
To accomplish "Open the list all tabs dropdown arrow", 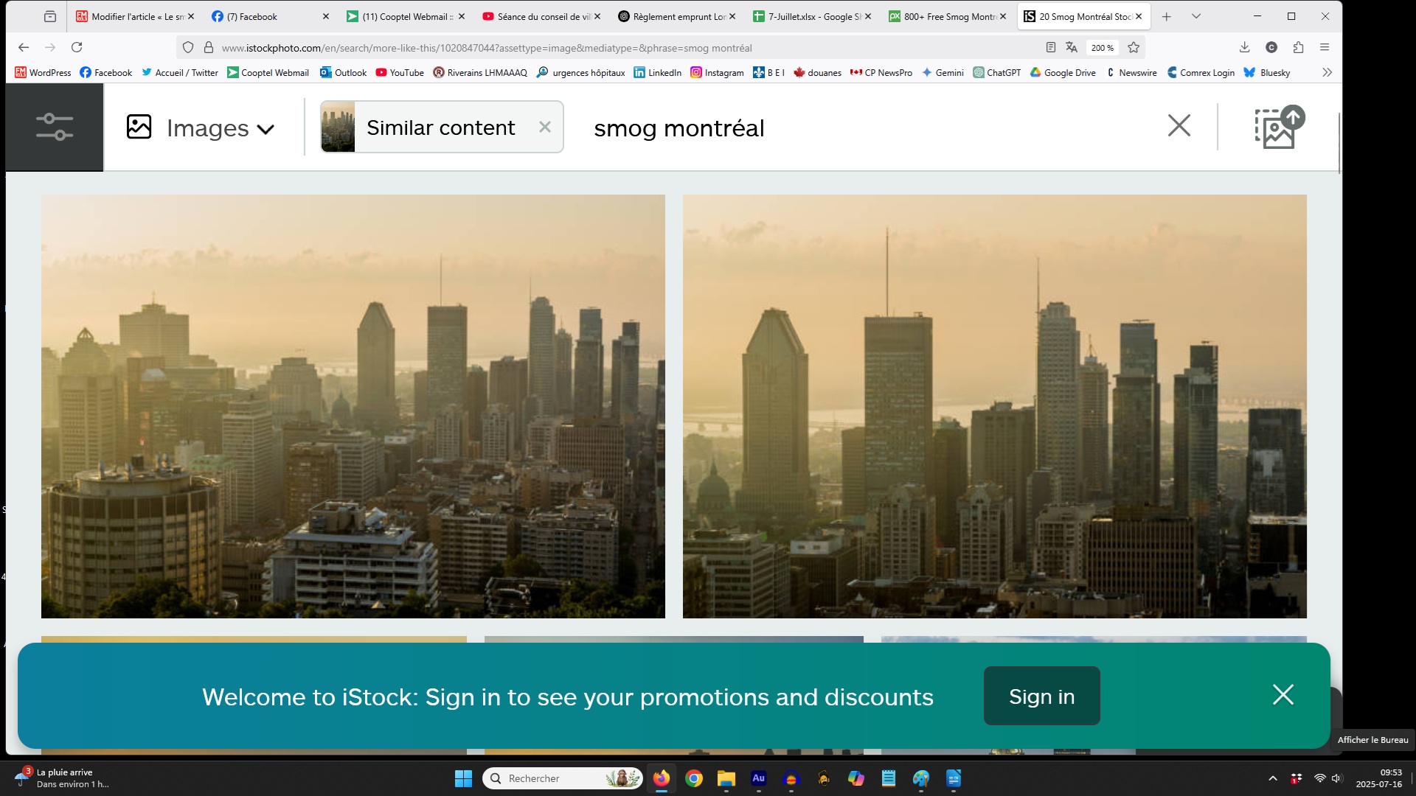I will (1196, 16).
